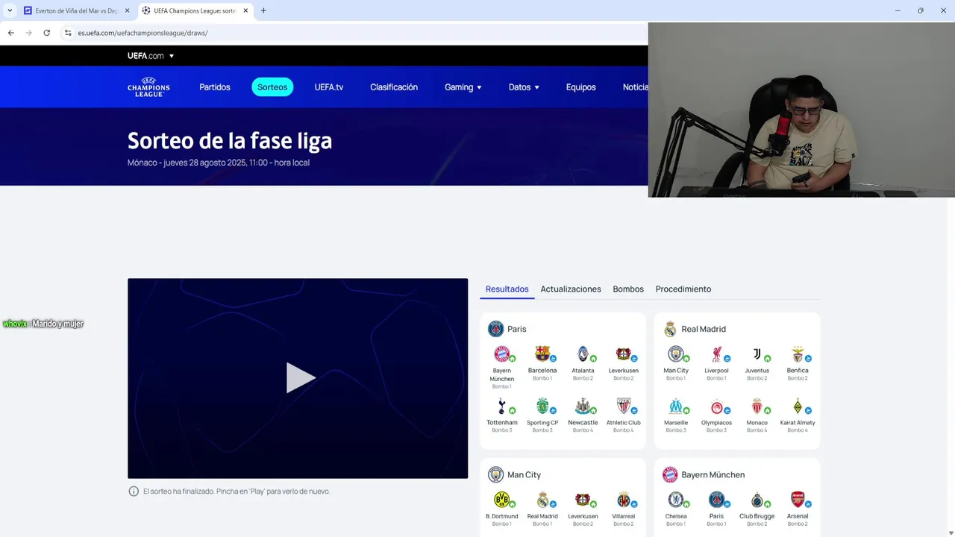Click the Villarreal crest
Screen dimensions: 955x537
coord(623,500)
